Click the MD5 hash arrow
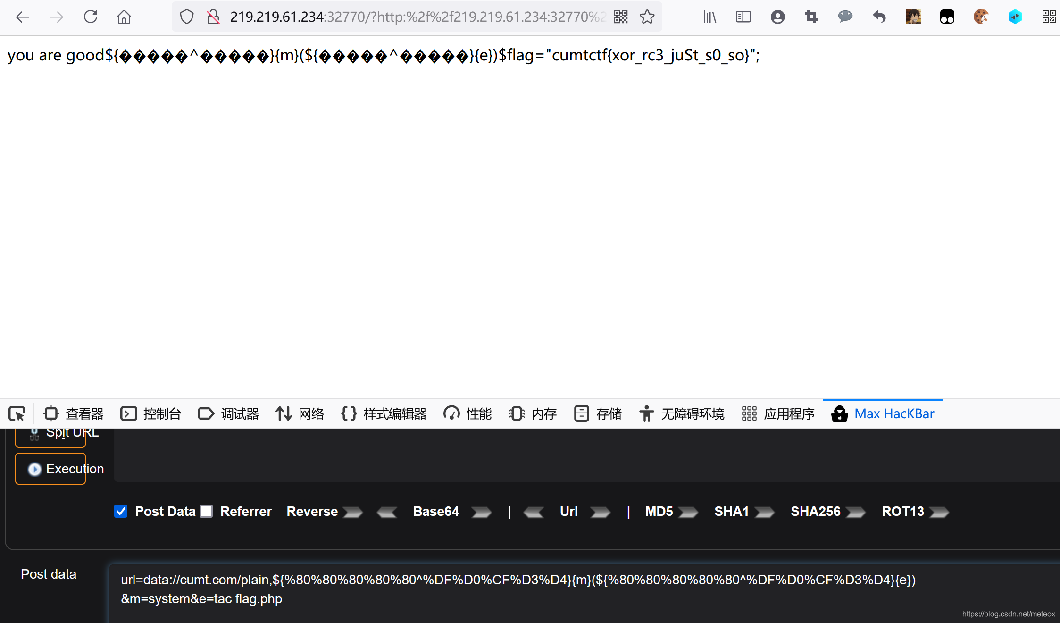Image resolution: width=1060 pixels, height=623 pixels. tap(687, 512)
